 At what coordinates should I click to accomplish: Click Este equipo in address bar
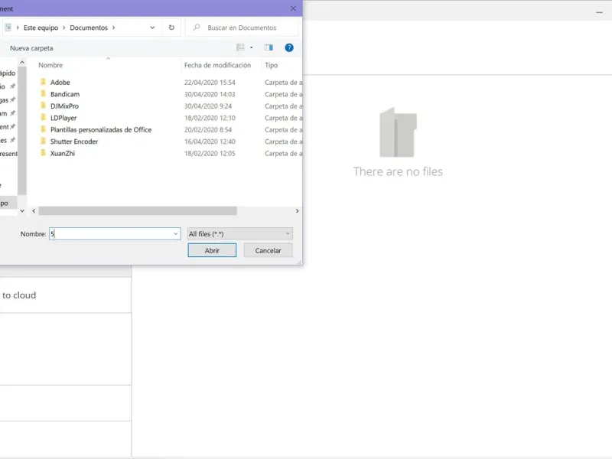click(x=41, y=28)
